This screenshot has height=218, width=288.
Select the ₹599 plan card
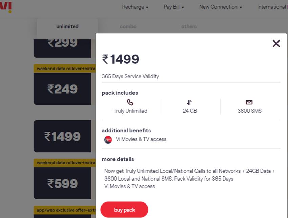[x=62, y=183]
